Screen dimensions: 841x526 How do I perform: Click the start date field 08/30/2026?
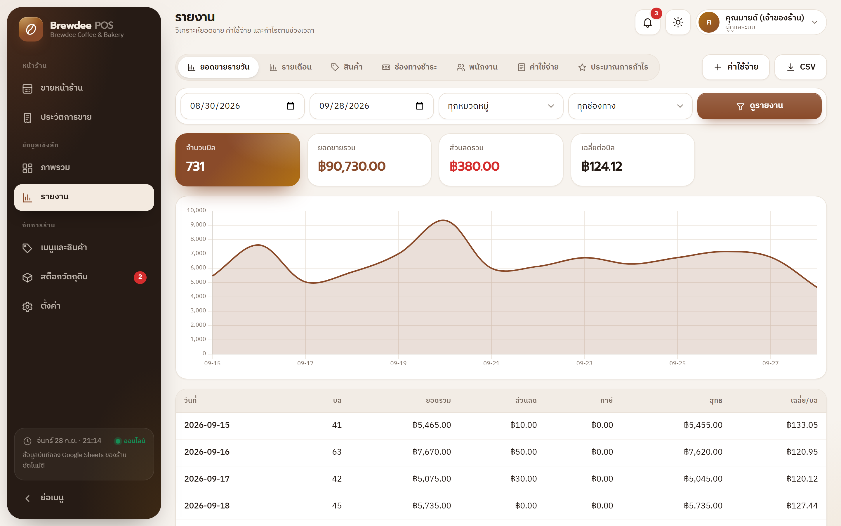(x=243, y=106)
